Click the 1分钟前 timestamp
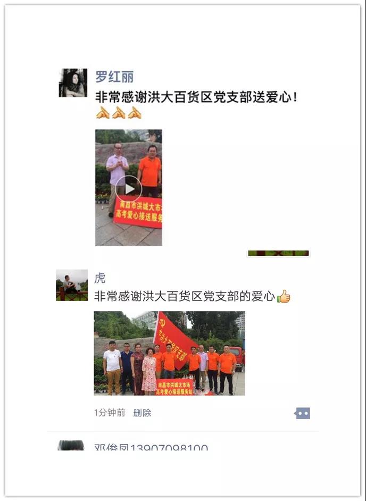 coord(110,413)
